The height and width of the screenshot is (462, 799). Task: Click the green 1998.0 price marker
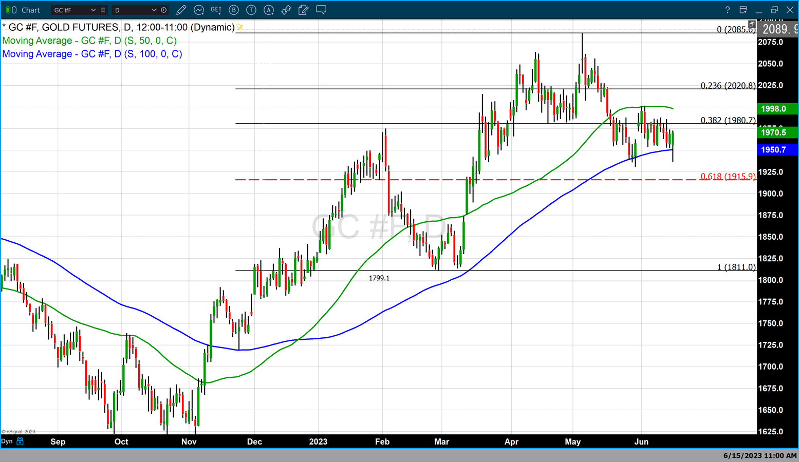[x=777, y=109]
